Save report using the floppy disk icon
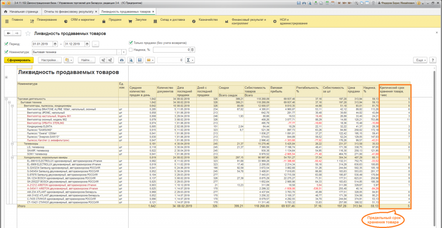This screenshot has height=228, width=442. [139, 60]
